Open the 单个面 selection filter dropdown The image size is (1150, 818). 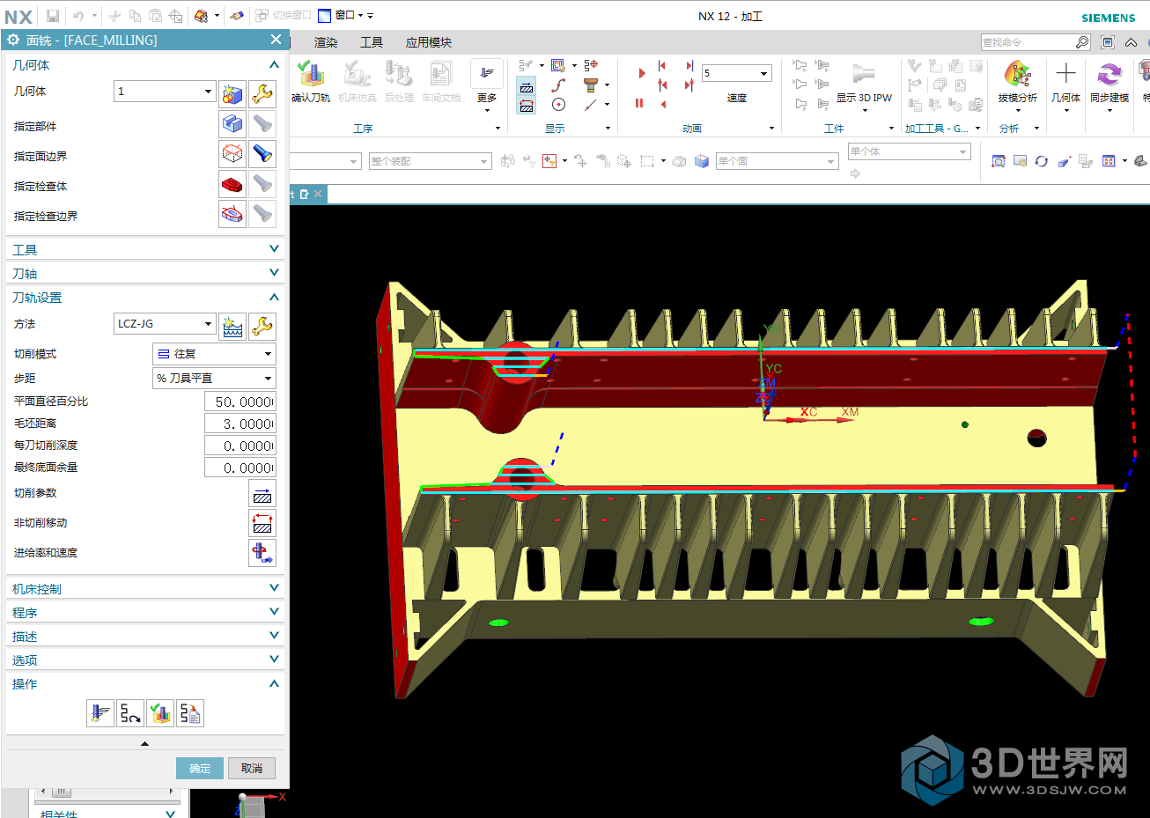click(x=777, y=161)
